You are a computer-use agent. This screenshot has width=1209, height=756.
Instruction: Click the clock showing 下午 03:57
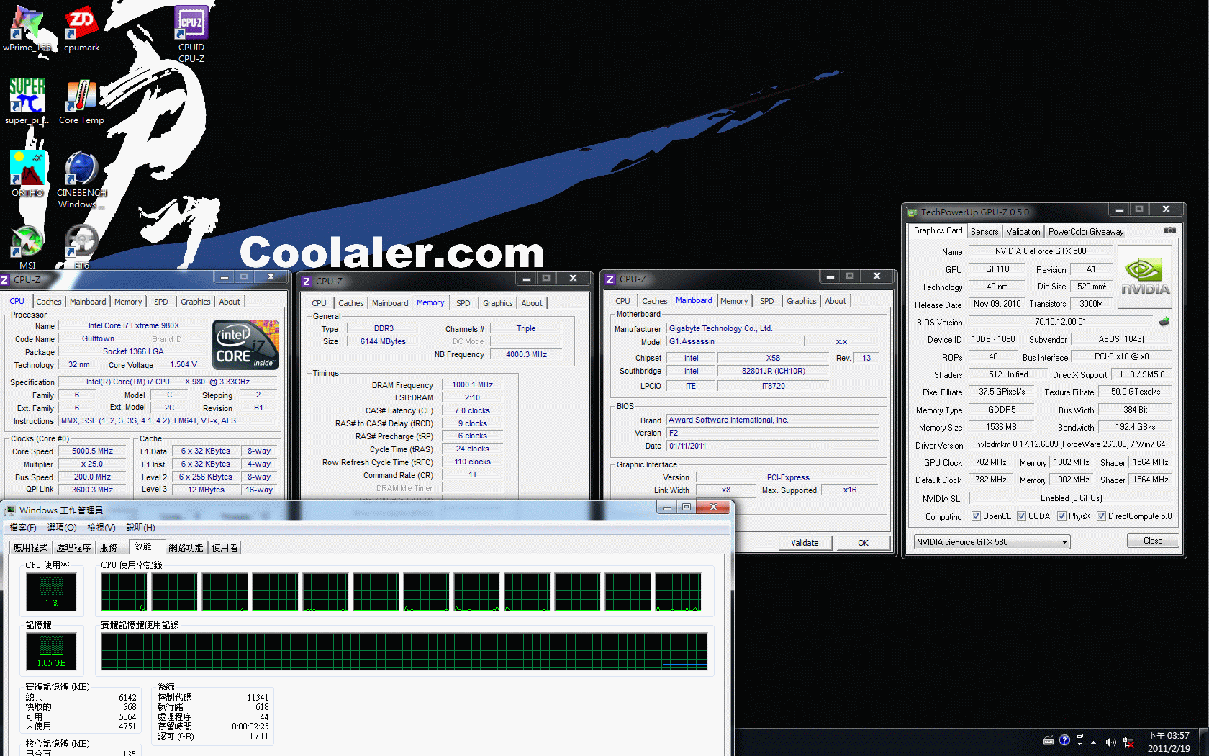pyautogui.click(x=1169, y=742)
